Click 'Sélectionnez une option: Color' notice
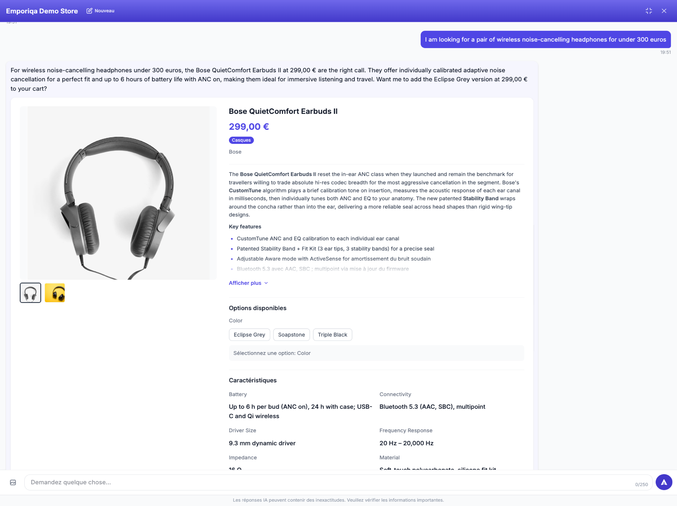Screen dimensions: 677x506 click(x=376, y=353)
